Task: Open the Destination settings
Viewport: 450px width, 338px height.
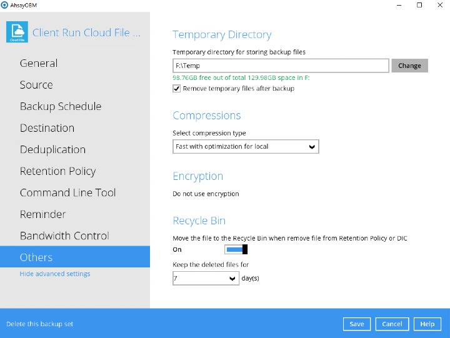Action: click(47, 128)
